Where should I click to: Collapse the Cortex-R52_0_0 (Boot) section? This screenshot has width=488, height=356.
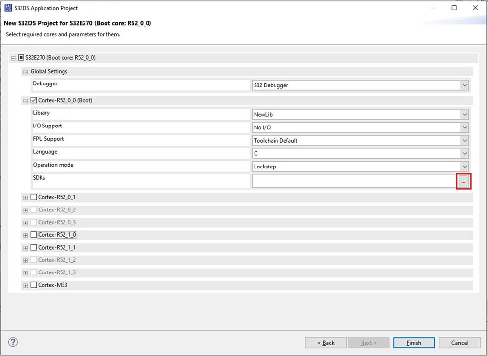(x=26, y=101)
